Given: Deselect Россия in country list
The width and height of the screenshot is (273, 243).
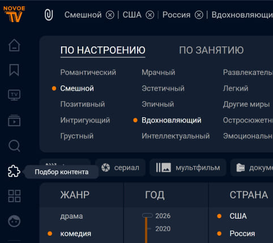Looking at the screenshot, I should (x=242, y=234).
